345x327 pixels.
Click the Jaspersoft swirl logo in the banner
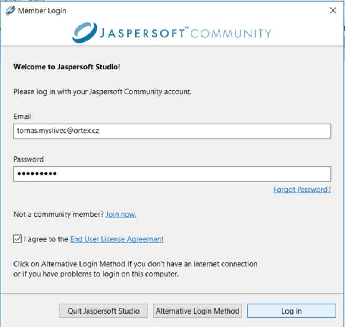82,32
